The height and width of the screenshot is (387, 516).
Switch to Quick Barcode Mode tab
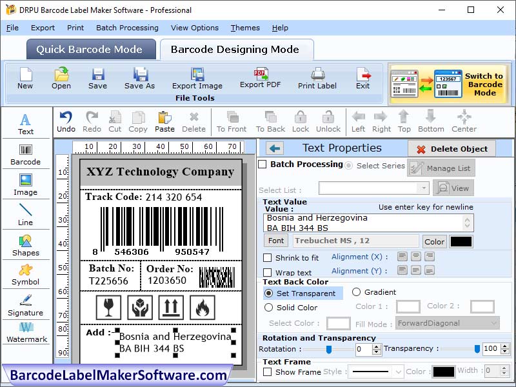coord(91,50)
